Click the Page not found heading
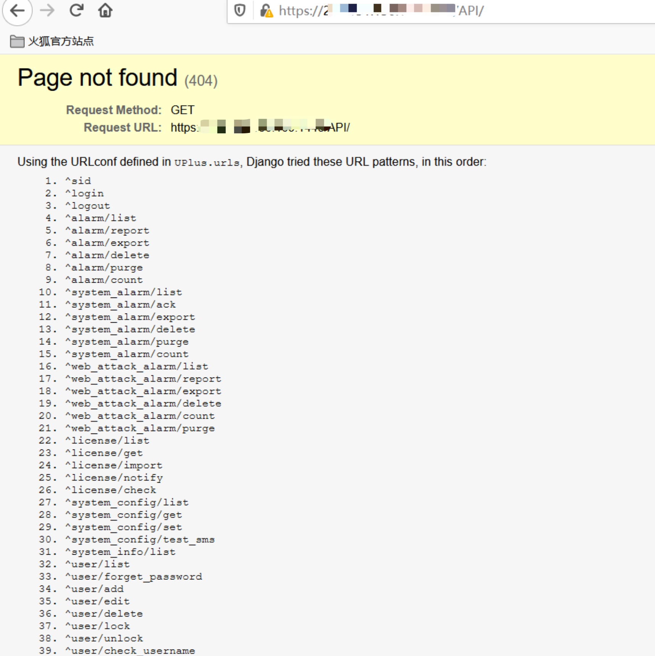655x656 pixels. point(97,78)
